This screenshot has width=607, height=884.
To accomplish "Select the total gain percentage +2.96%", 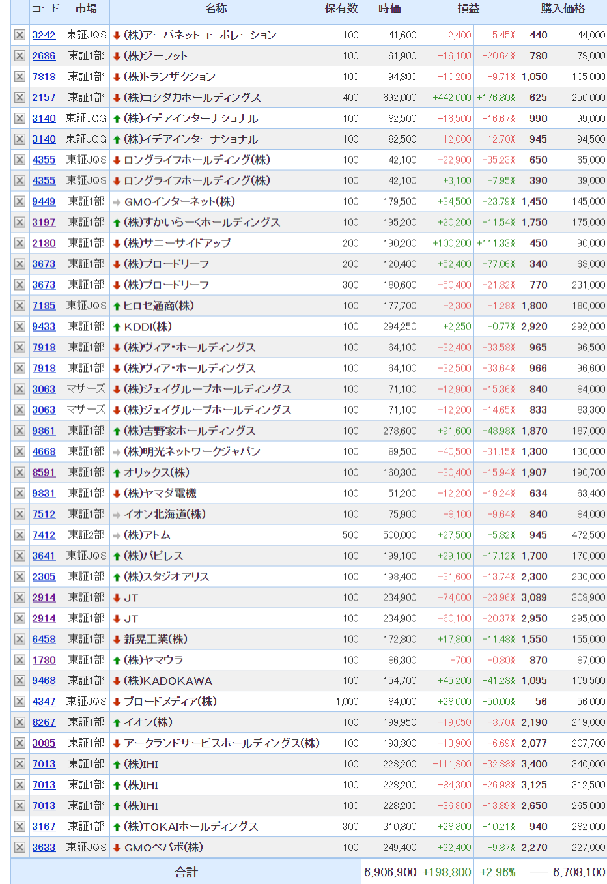I will pyautogui.click(x=498, y=872).
